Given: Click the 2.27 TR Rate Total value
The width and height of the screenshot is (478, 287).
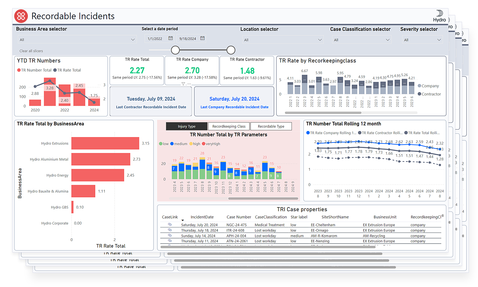Looking at the screenshot, I should [x=137, y=70].
